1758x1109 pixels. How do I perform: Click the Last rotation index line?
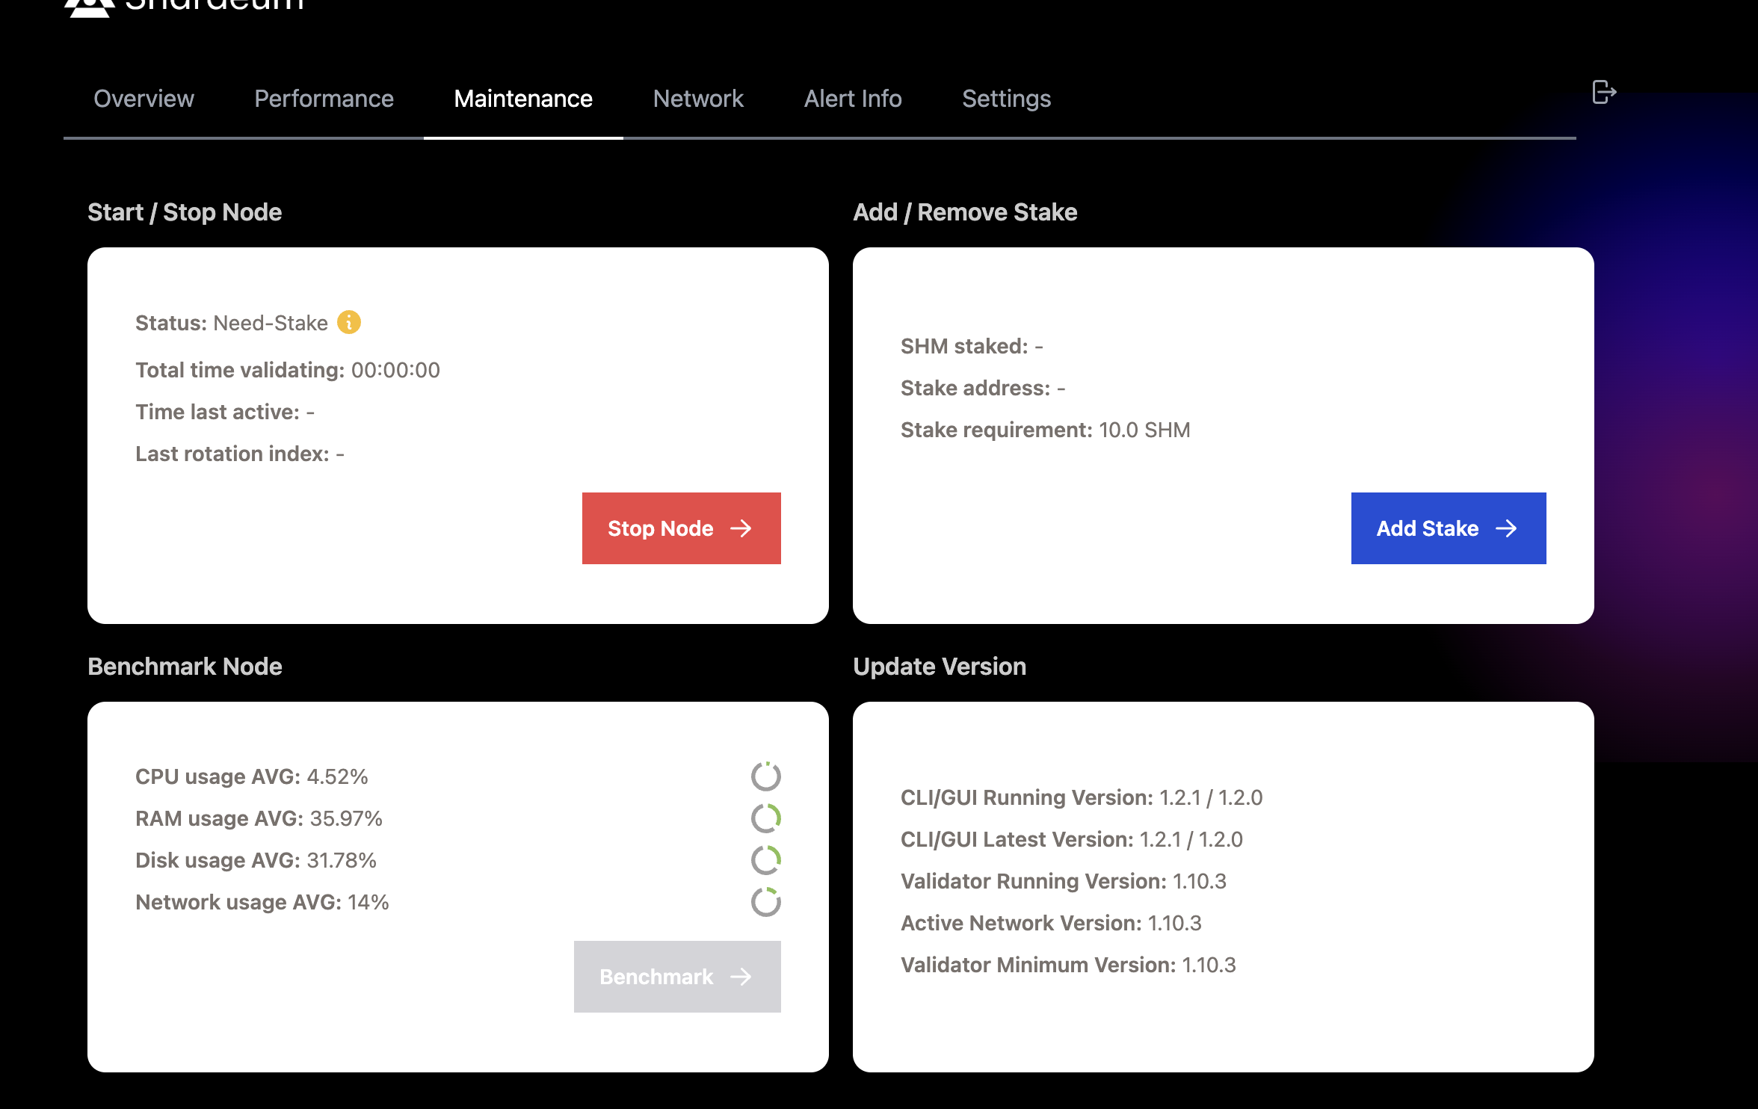(240, 454)
